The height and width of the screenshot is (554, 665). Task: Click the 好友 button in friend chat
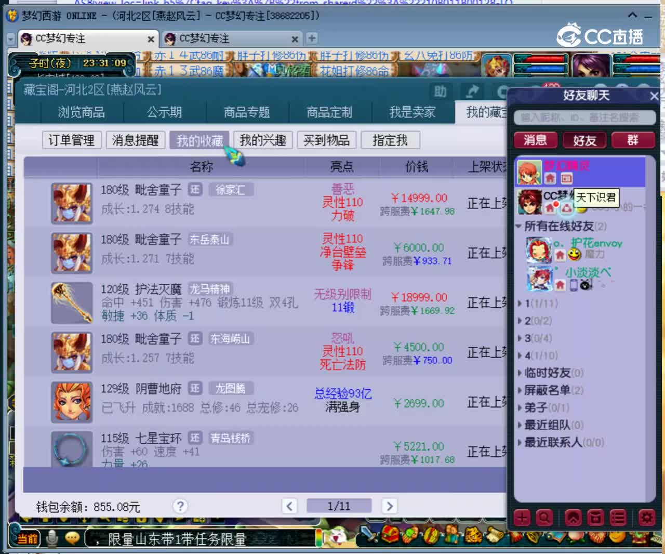(584, 140)
